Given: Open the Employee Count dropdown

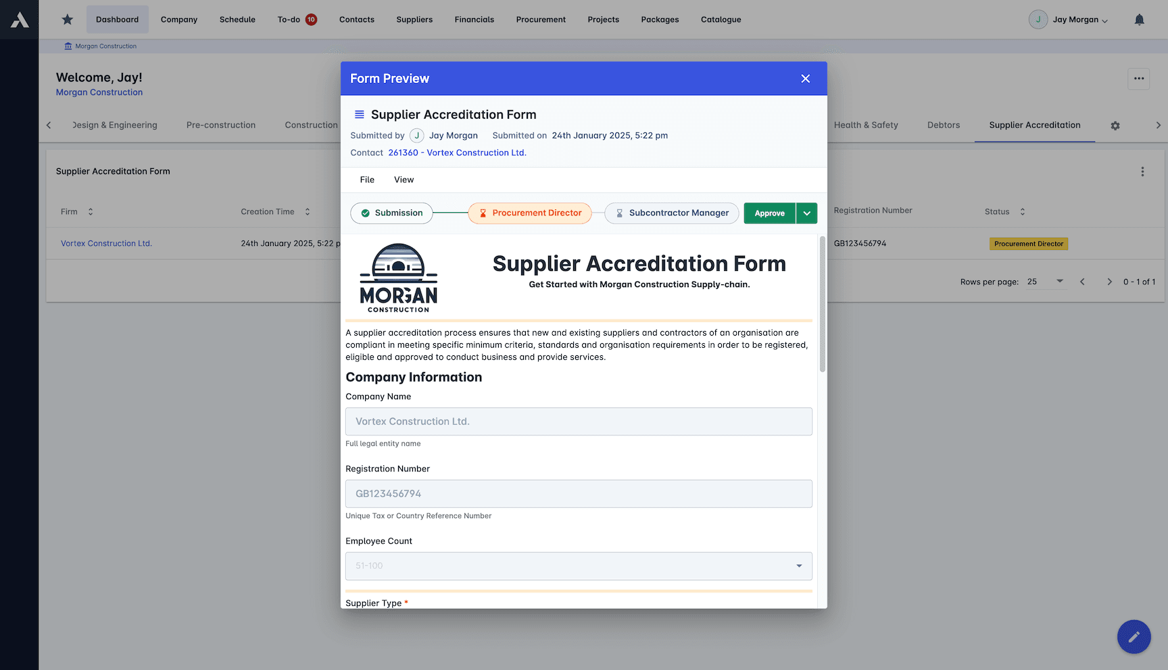Looking at the screenshot, I should point(798,566).
